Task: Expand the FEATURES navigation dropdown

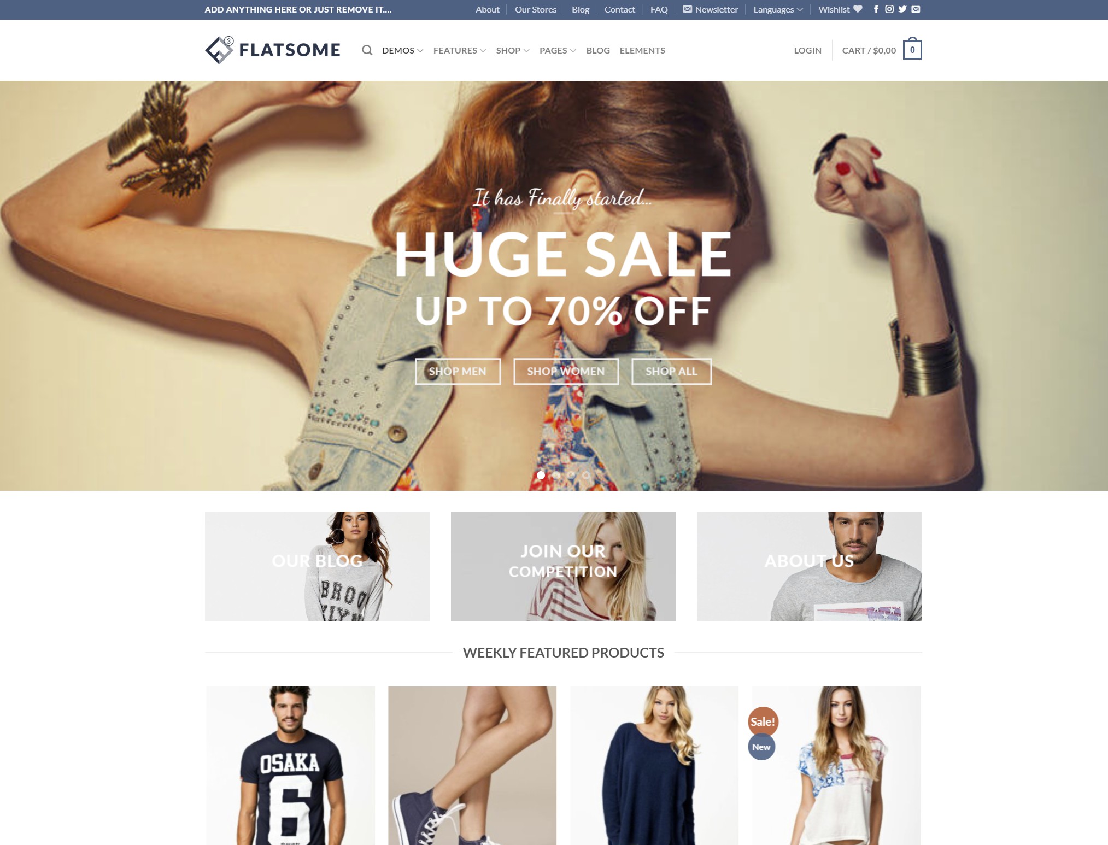Action: 458,50
